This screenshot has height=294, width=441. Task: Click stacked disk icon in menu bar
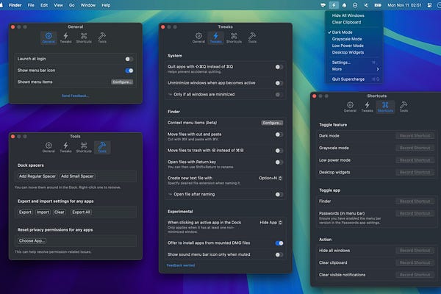pyautogui.click(x=355, y=5)
